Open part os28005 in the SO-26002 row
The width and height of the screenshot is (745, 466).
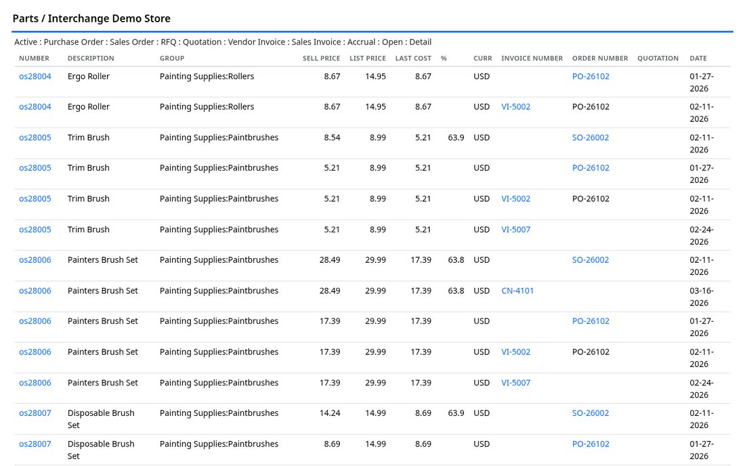pyautogui.click(x=35, y=137)
